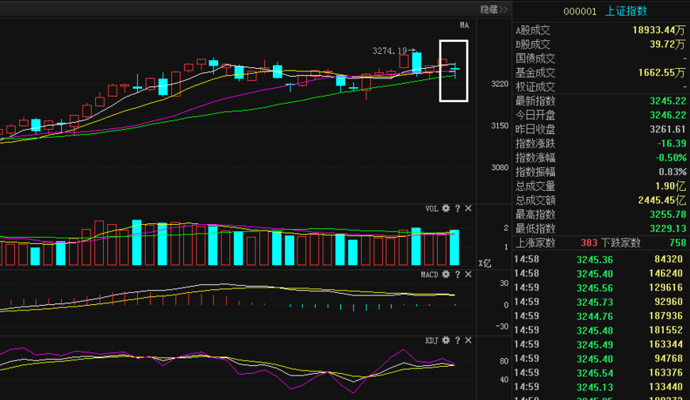Click the latest cyan volume bar
Screen dimensions: 690x400
(x=454, y=247)
